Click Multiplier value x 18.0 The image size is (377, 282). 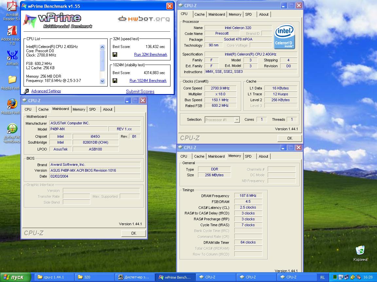(220, 94)
